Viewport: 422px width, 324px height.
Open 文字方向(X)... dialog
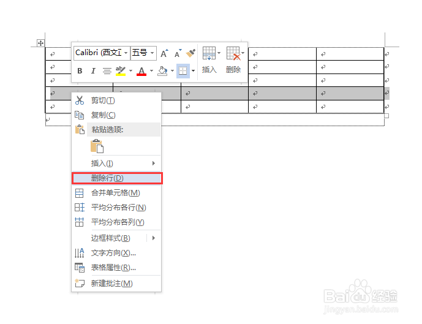pyautogui.click(x=116, y=253)
